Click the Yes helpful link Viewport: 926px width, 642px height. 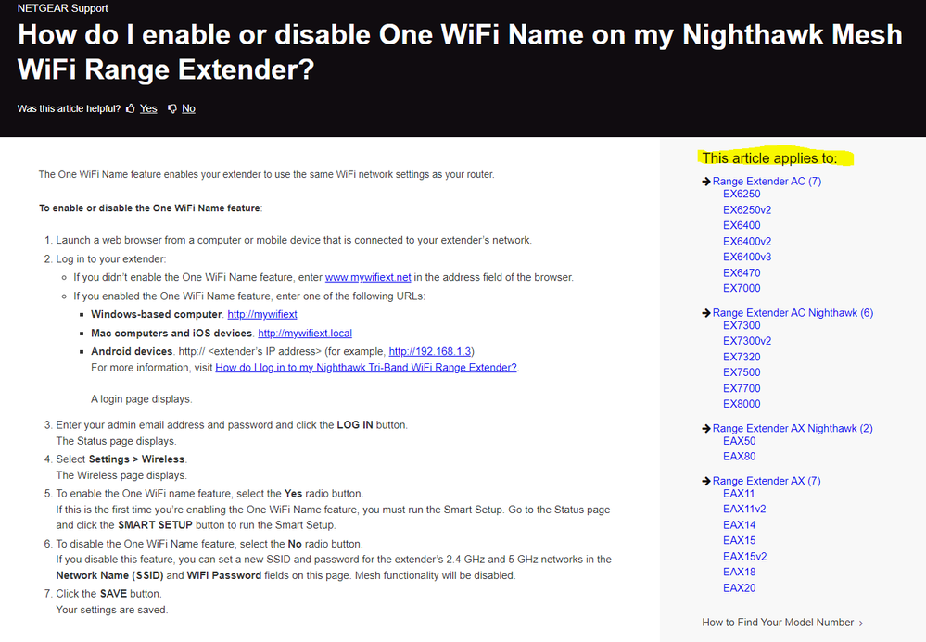(x=148, y=108)
